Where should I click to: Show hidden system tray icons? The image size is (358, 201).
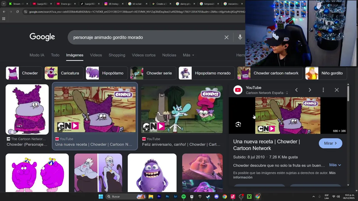[x=314, y=197]
